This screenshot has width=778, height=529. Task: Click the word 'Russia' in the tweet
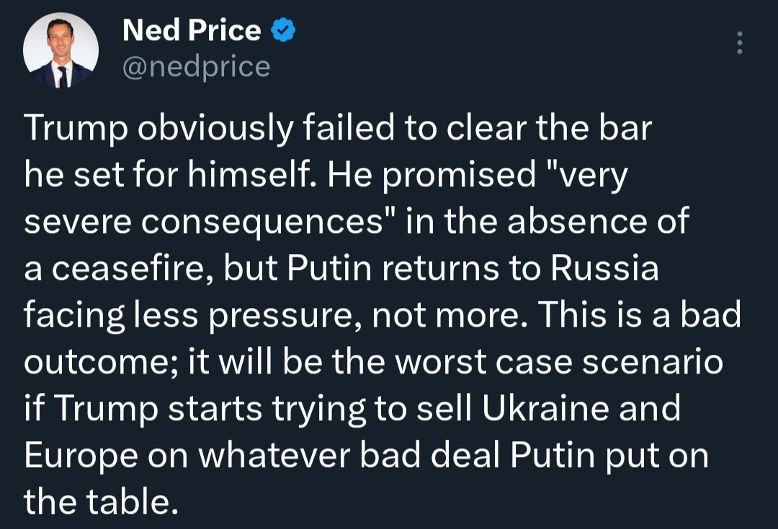point(604,268)
